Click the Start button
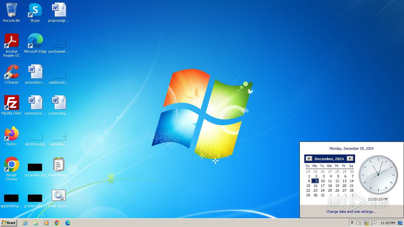This screenshot has height=227, width=404. [9, 223]
